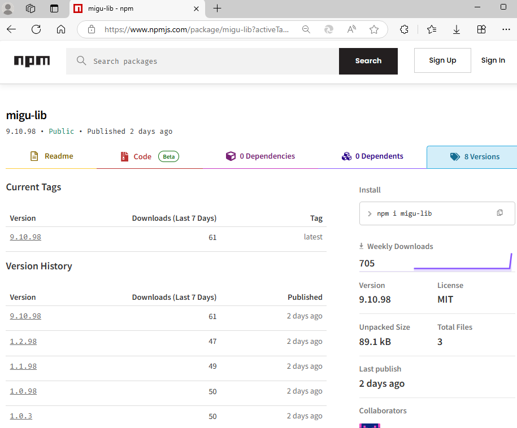This screenshot has height=428, width=517.
Task: Click the npm logo
Action: (32, 61)
